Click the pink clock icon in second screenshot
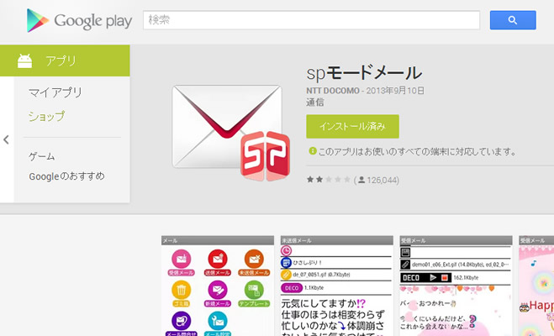This screenshot has height=336, width=554. [286, 250]
